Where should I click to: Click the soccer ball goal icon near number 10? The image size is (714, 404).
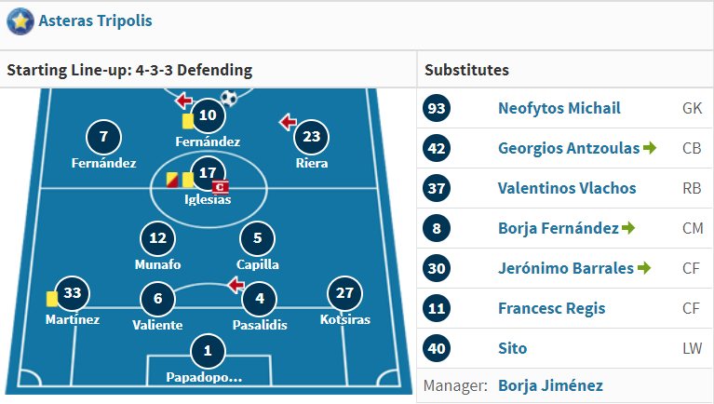tap(229, 98)
